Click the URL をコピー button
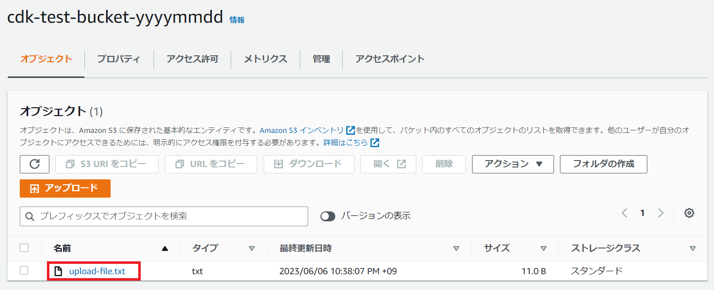Image resolution: width=714 pixels, height=290 pixels. click(211, 164)
